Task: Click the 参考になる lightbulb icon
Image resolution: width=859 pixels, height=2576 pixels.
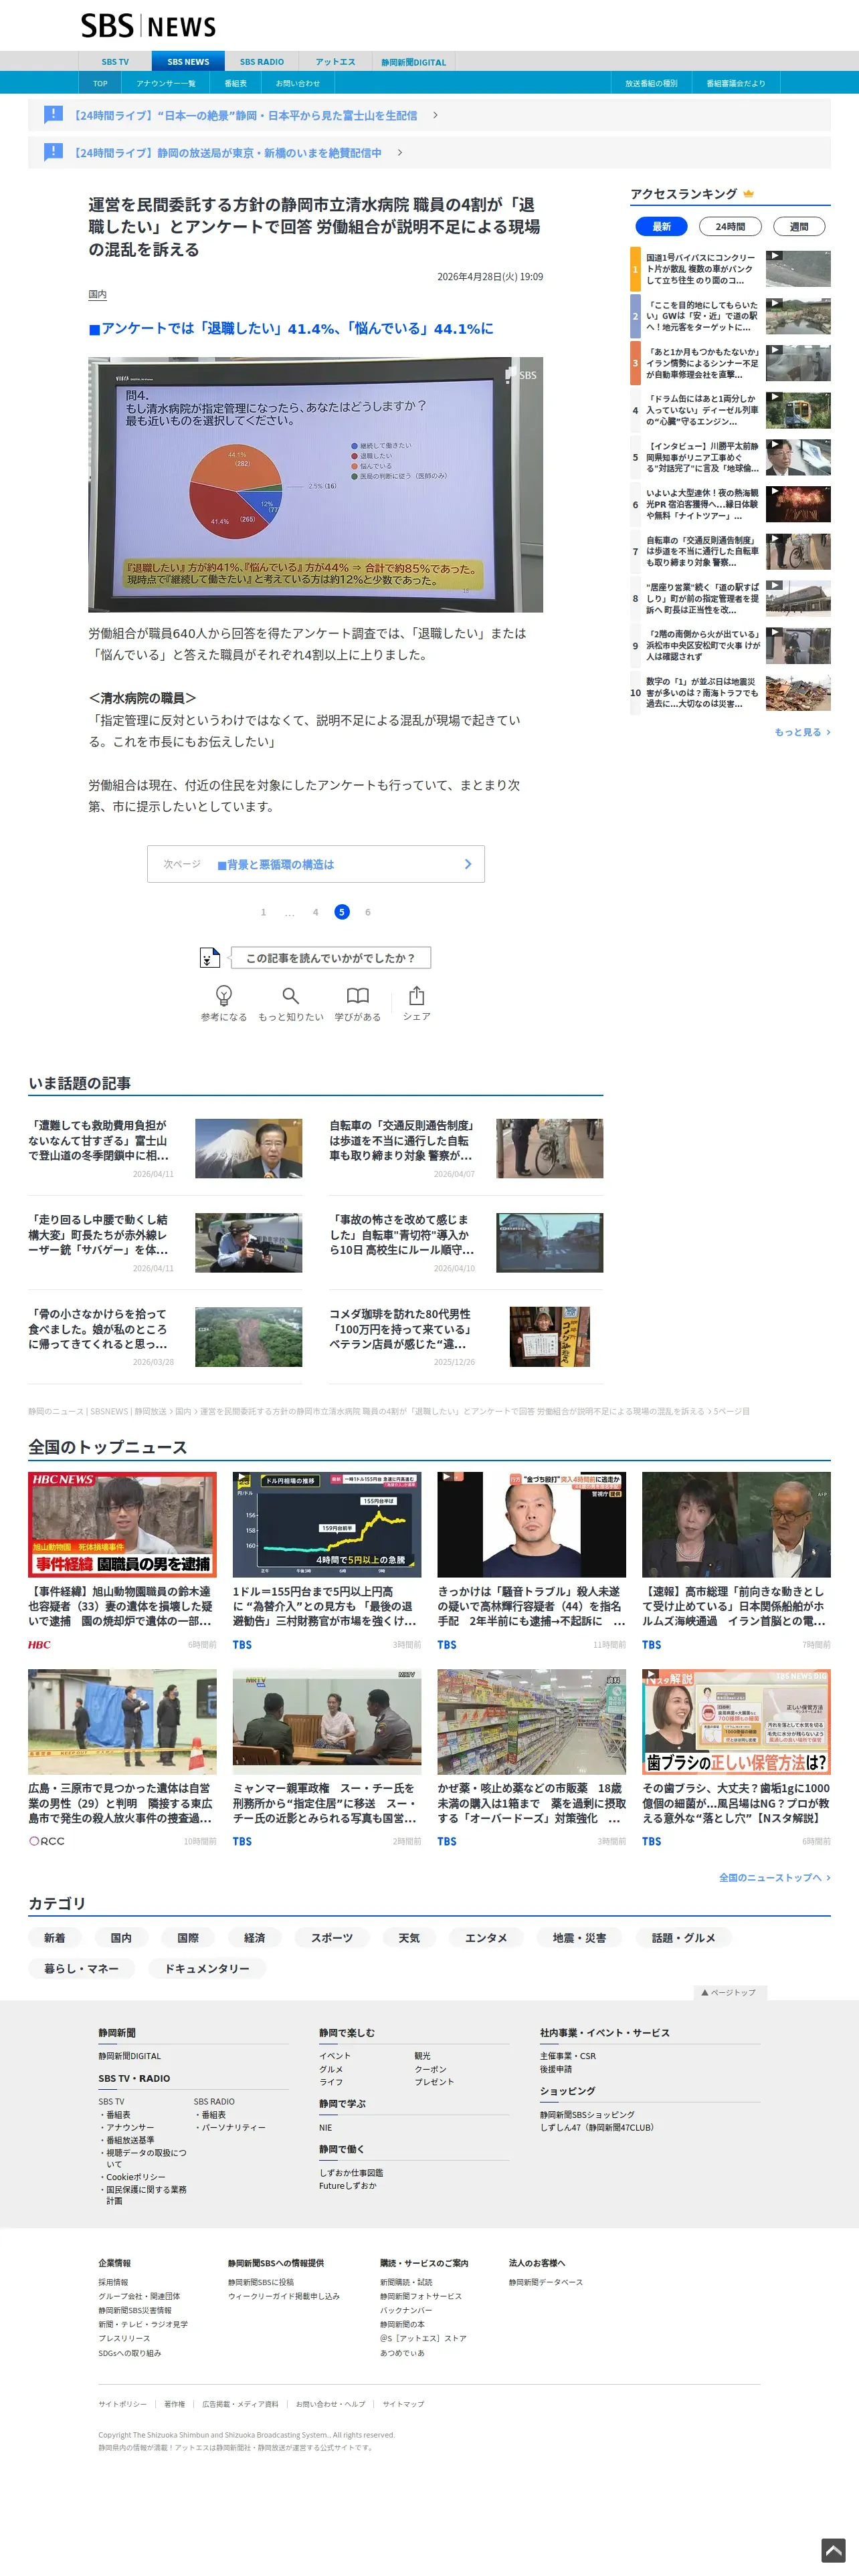Action: coord(224,995)
